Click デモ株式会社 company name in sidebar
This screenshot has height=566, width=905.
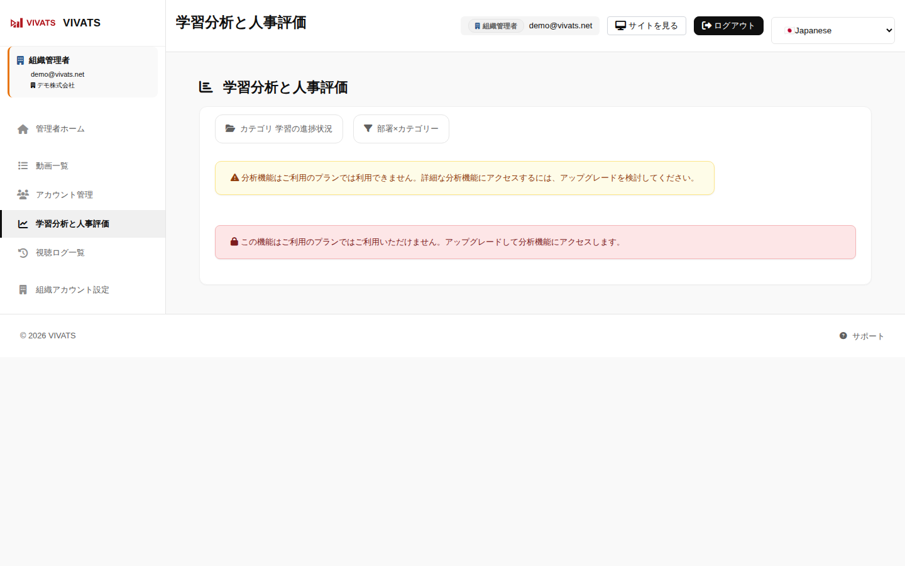55,86
